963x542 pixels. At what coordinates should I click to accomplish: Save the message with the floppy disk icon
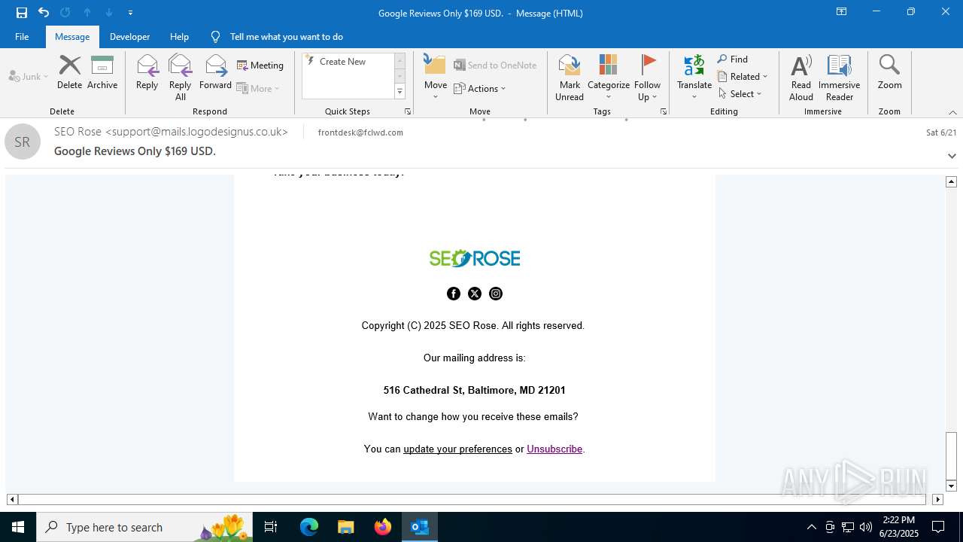[22, 13]
